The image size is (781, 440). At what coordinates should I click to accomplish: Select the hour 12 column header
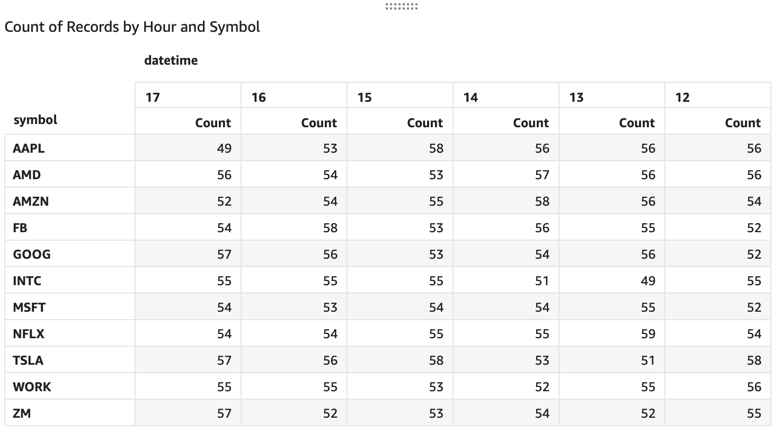coord(682,97)
